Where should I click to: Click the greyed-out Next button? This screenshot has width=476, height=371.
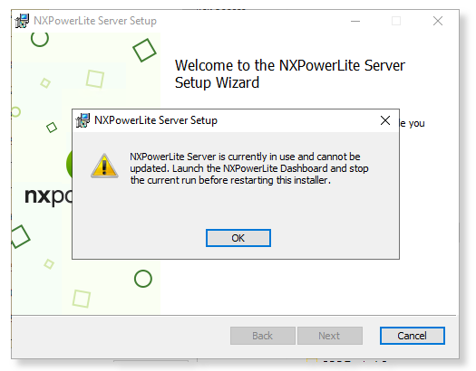[330, 336]
